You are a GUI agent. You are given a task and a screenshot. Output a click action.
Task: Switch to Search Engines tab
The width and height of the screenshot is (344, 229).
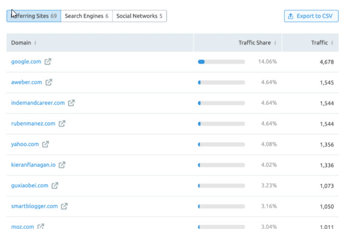pyautogui.click(x=87, y=16)
